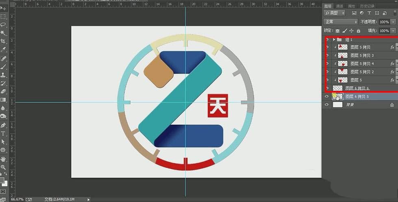Select the Crop tool
This screenshot has width=398, height=202.
(x=3, y=41)
